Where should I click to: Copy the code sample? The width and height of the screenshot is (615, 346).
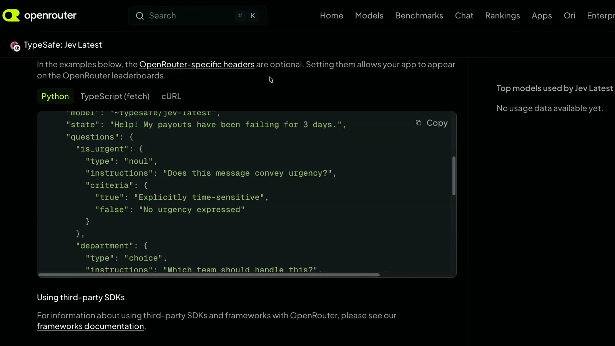432,123
